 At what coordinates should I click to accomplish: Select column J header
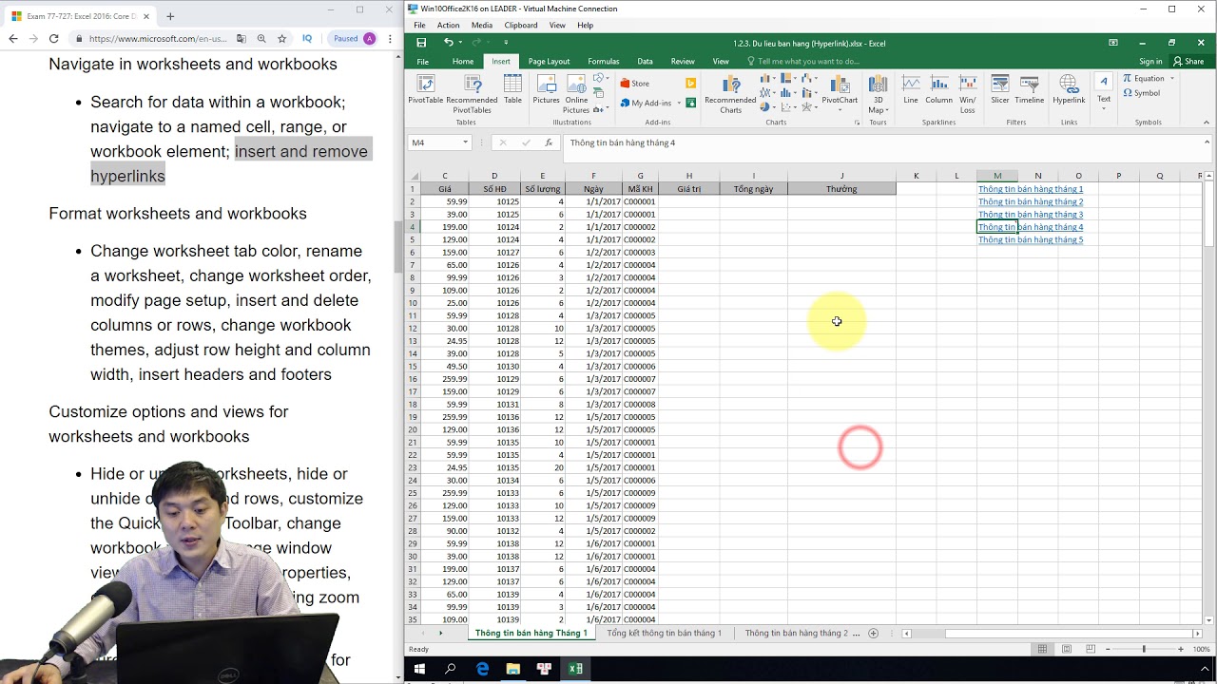pyautogui.click(x=841, y=176)
